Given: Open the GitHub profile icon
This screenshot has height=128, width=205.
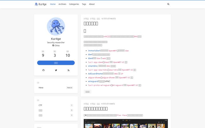Looking at the screenshot, I should pos(43,70).
